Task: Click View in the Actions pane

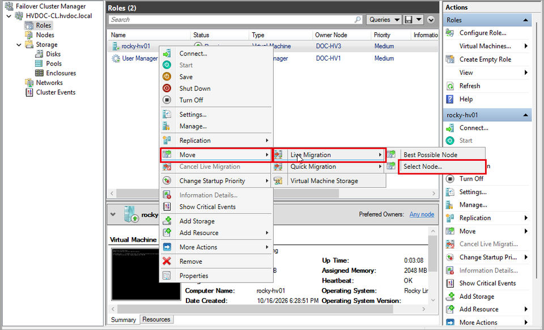Action: pyautogui.click(x=466, y=72)
